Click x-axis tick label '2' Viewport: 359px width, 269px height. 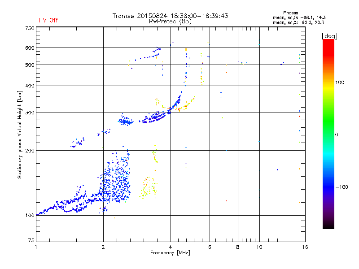tap(103, 247)
